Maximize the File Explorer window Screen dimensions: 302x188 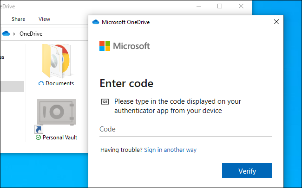(x=220, y=6)
